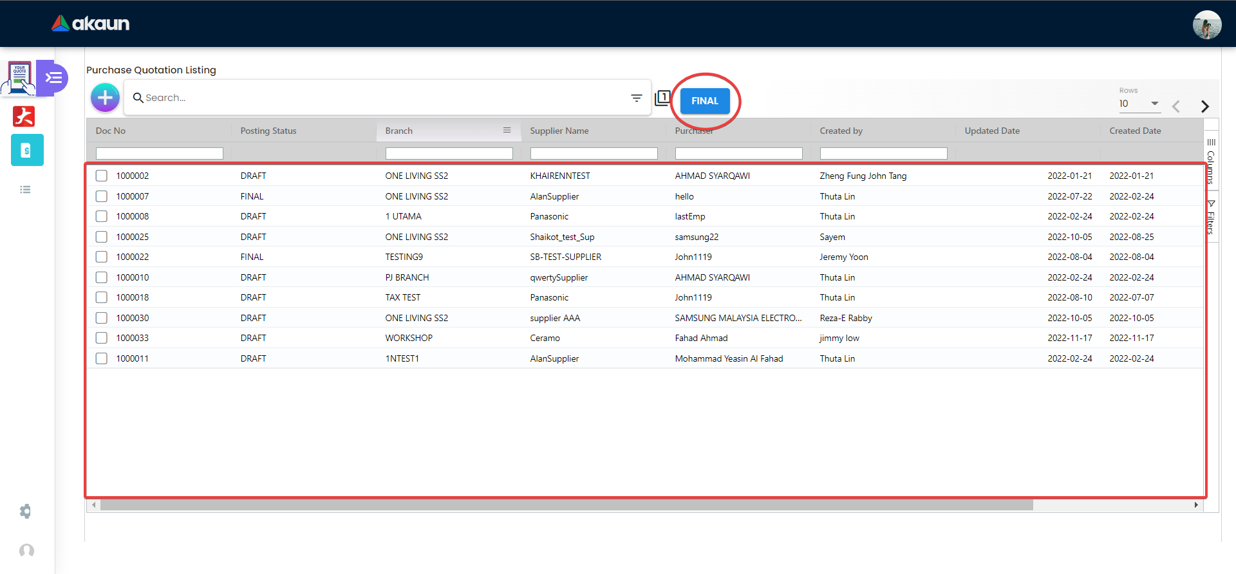Check the box beside document 1000033

[102, 338]
